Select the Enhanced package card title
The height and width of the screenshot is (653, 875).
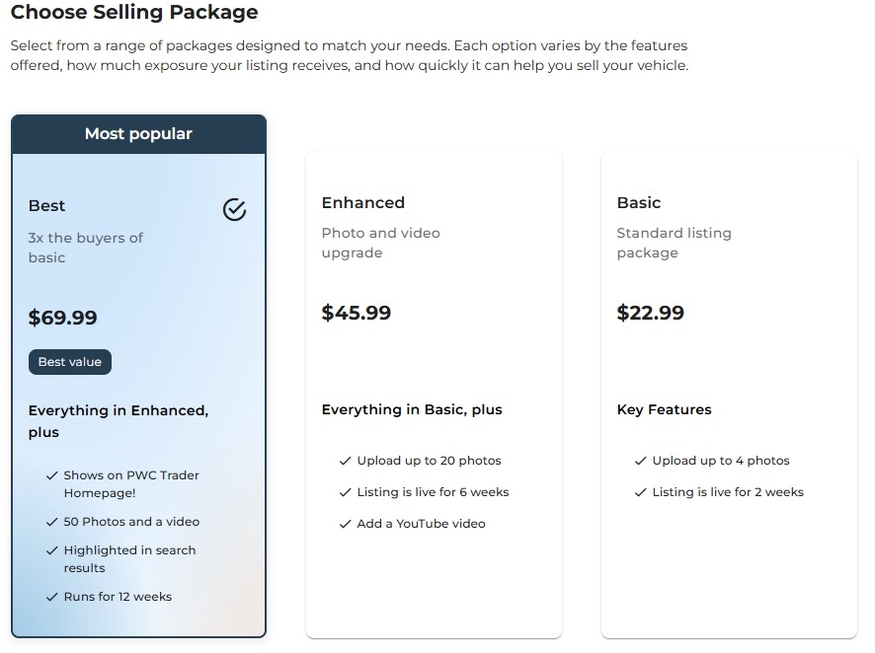pyautogui.click(x=362, y=202)
